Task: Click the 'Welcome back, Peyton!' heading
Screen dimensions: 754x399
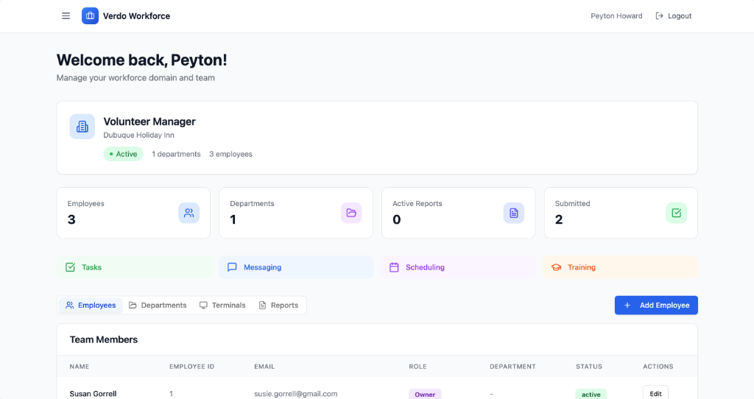Action: pyautogui.click(x=142, y=60)
